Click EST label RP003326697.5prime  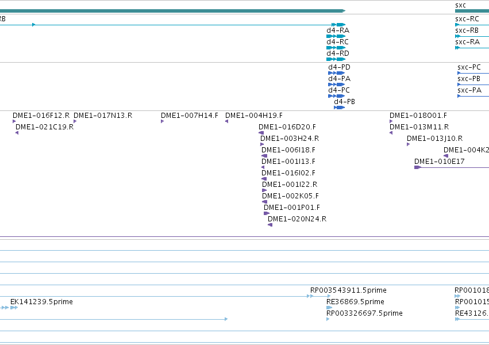(x=364, y=313)
